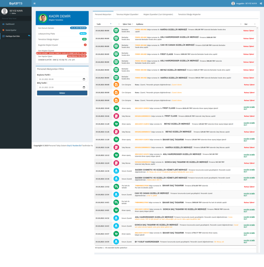The height and width of the screenshot is (267, 264).
Task: Click the bank transfer icon in the FIRST CLASS 1000.00 row
Action: coord(116,54)
